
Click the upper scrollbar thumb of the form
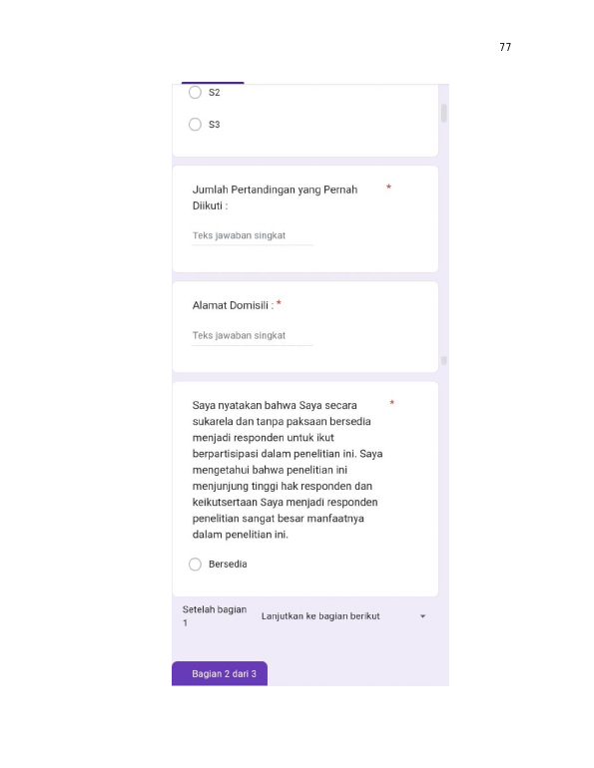tap(444, 113)
